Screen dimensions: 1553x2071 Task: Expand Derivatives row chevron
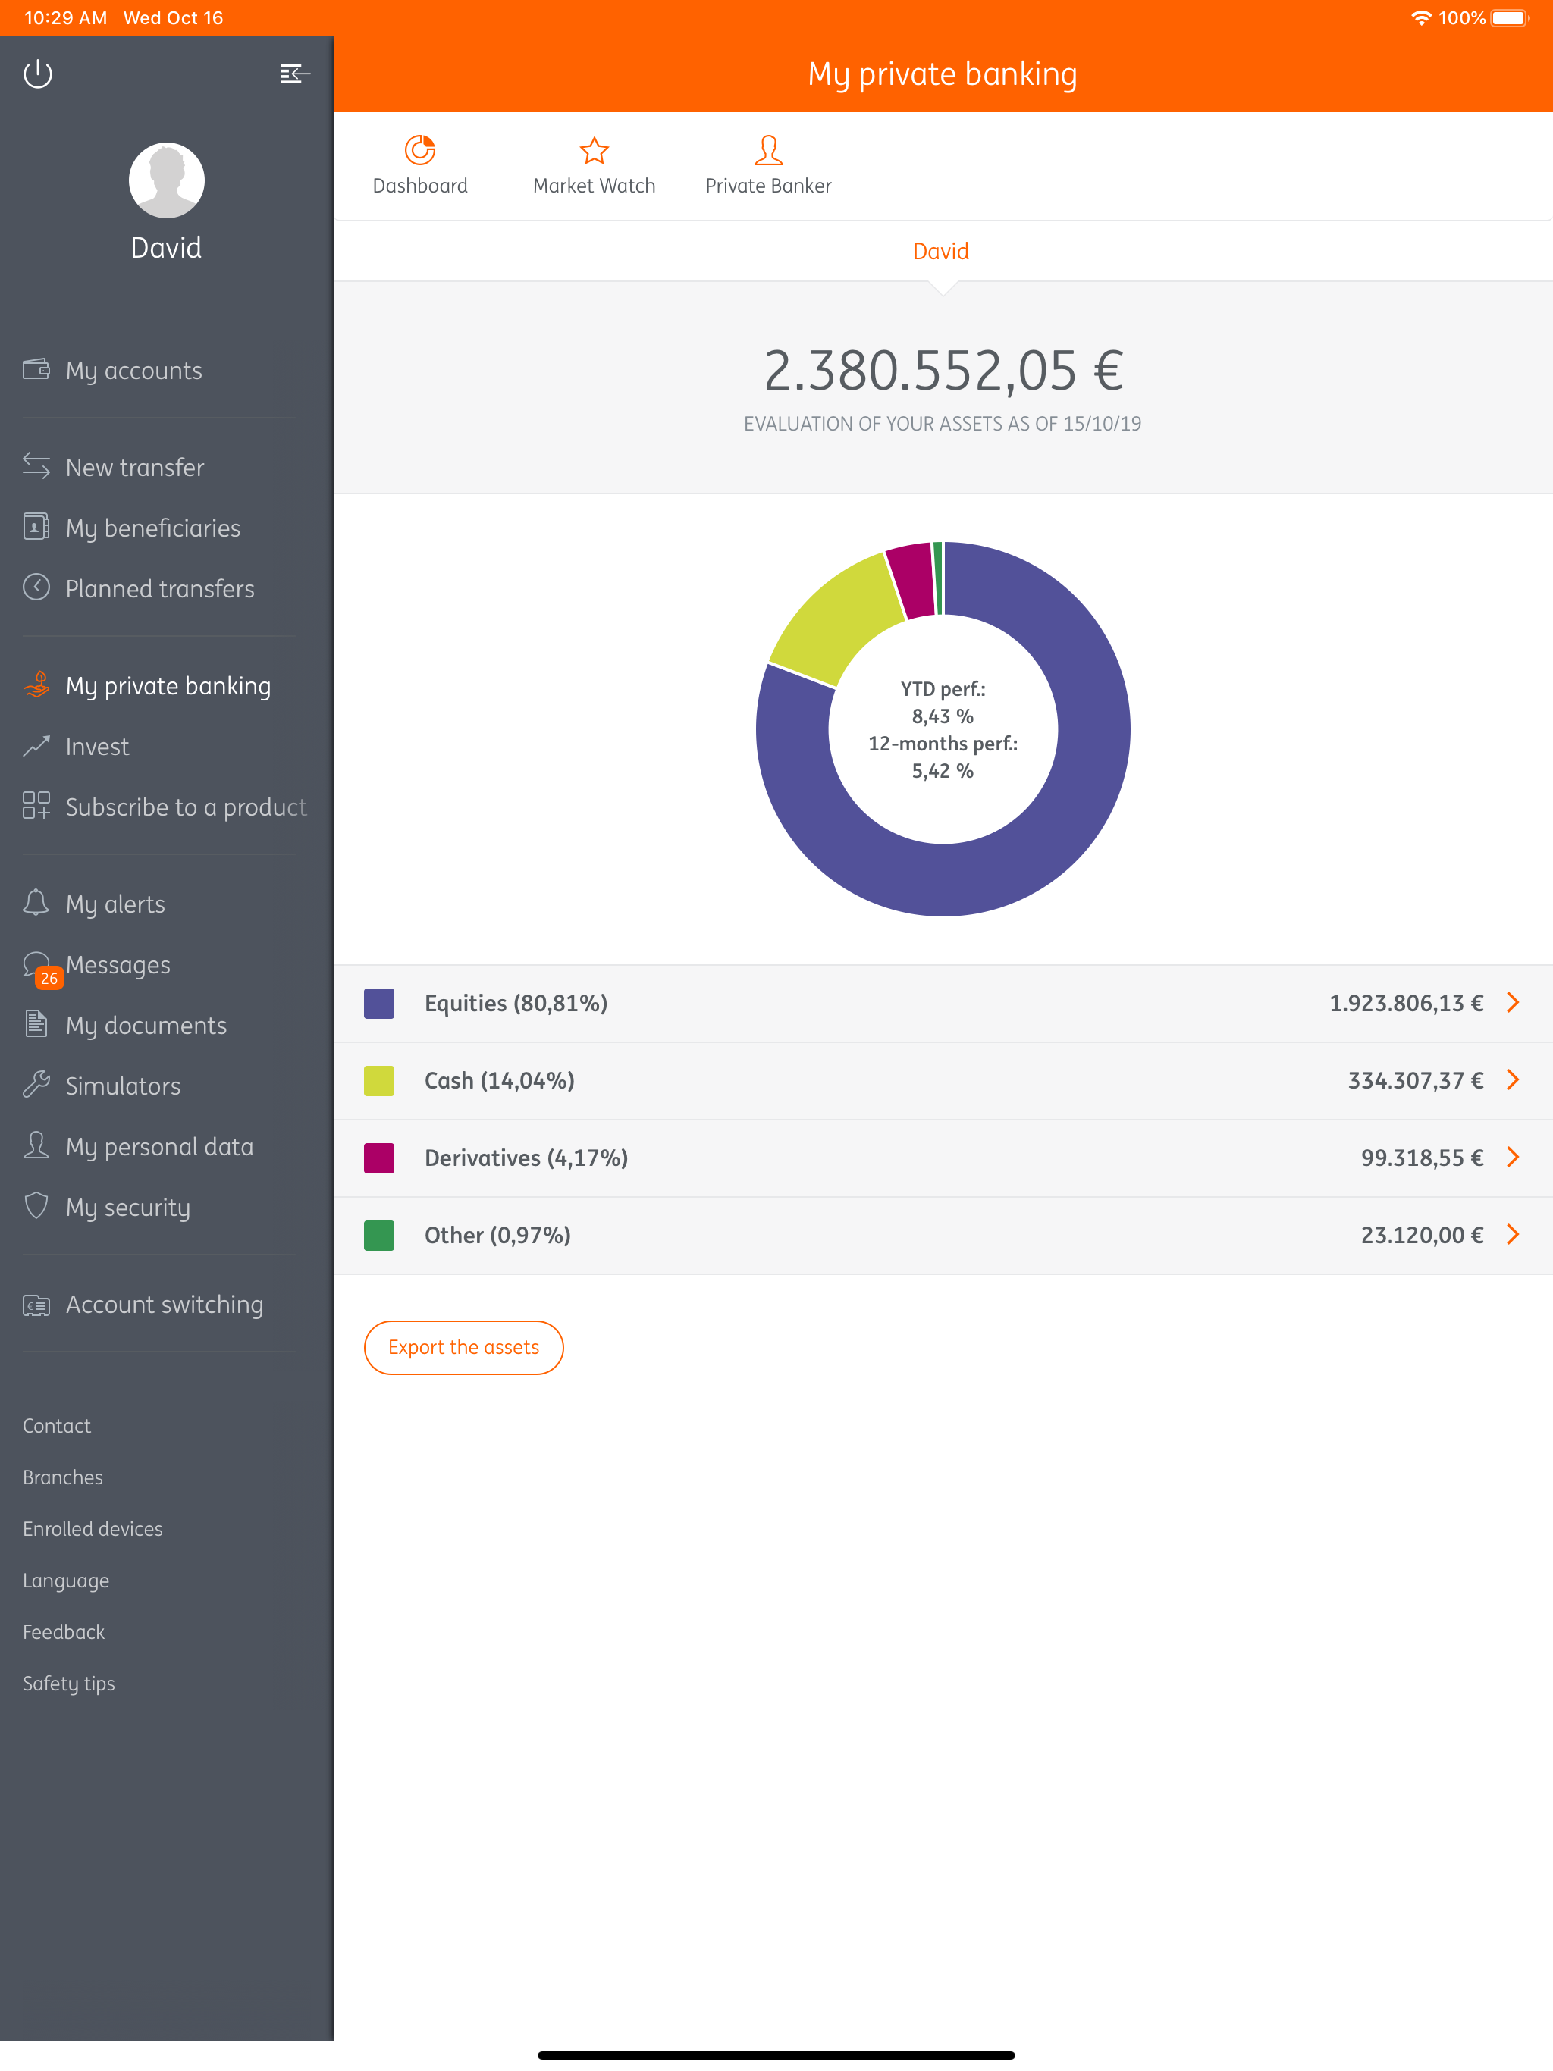(x=1512, y=1158)
